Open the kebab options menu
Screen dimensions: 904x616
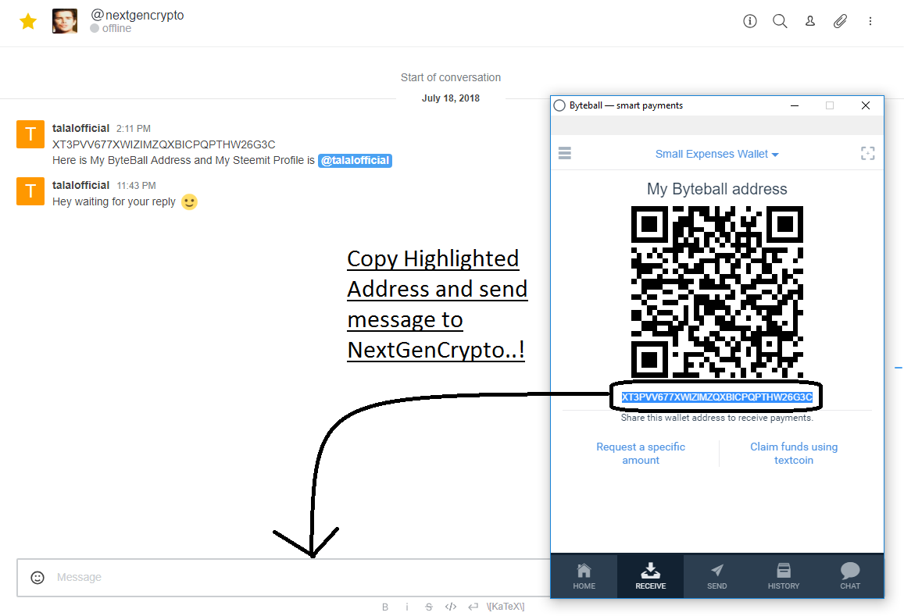pos(870,21)
